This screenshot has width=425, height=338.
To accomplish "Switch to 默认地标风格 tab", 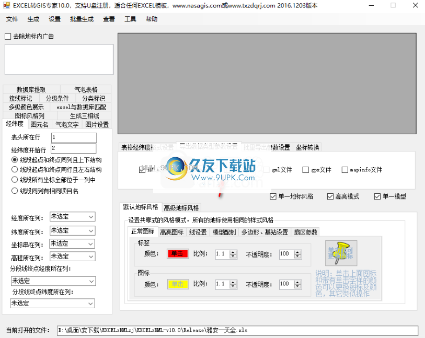I will point(141,207).
